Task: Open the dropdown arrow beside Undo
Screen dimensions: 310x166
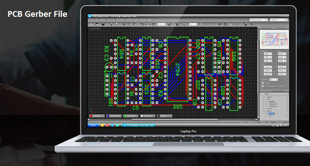Action: (x=146, y=24)
